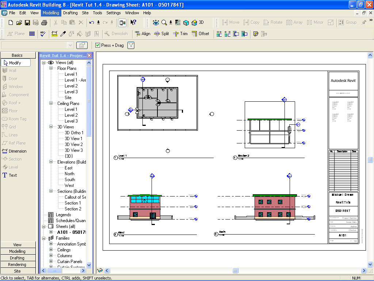
Task: Click the steering wheel navigation icon at bottom
Action: point(100,270)
